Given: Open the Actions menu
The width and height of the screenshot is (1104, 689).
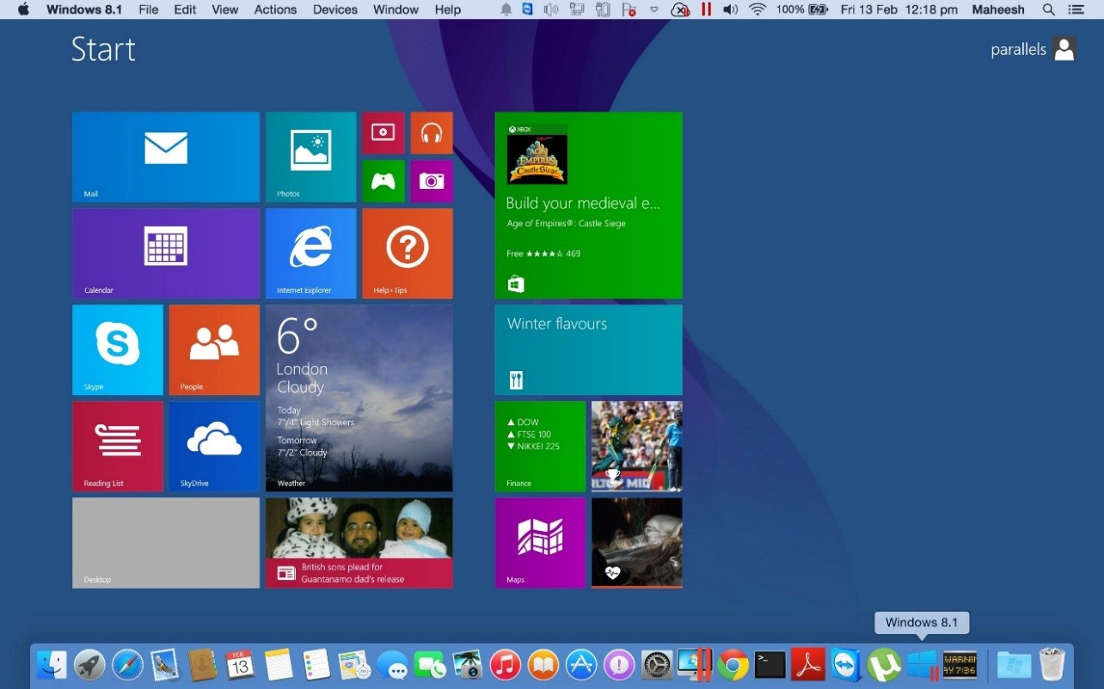Looking at the screenshot, I should 275,9.
